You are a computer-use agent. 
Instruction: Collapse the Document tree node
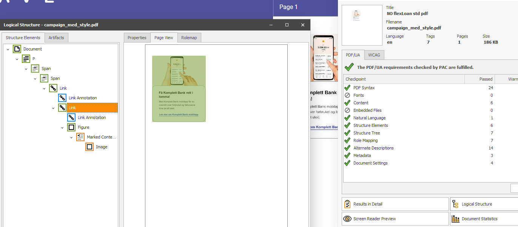point(8,49)
